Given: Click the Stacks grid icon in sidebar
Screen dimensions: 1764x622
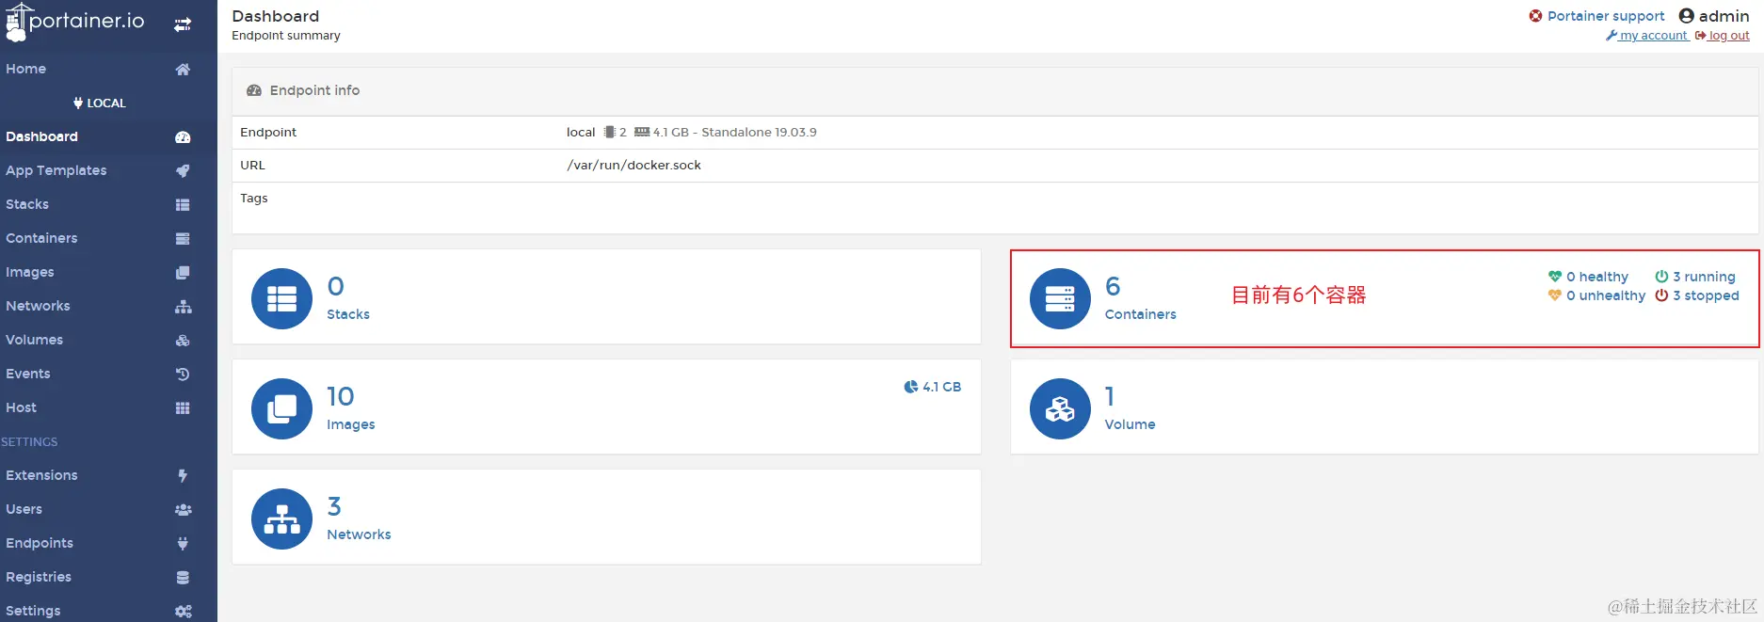Looking at the screenshot, I should 183,205.
